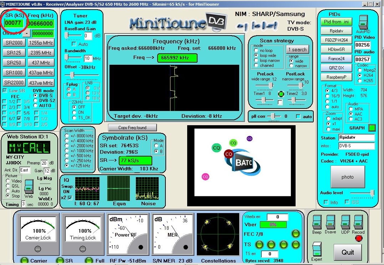
Task: Click the Station name field
Action: click(x=357, y=138)
